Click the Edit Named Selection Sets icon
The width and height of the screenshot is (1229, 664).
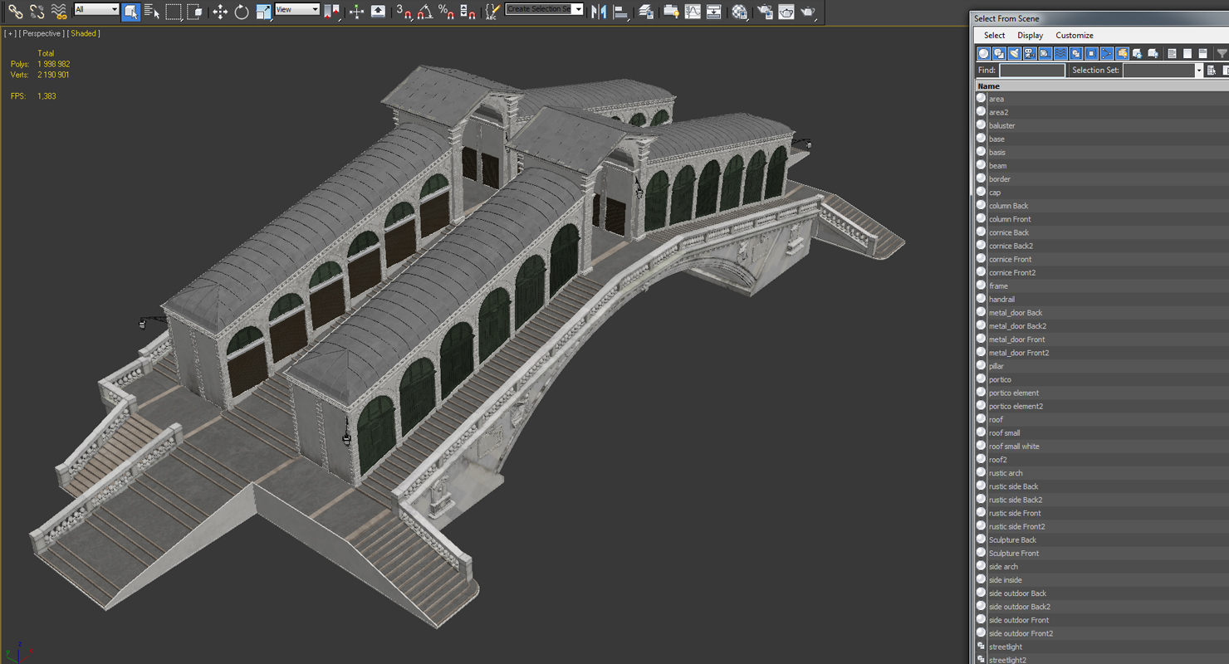click(493, 12)
